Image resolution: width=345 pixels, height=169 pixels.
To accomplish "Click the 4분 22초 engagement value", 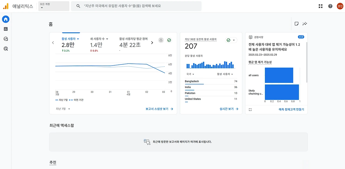I will [x=130, y=45].
